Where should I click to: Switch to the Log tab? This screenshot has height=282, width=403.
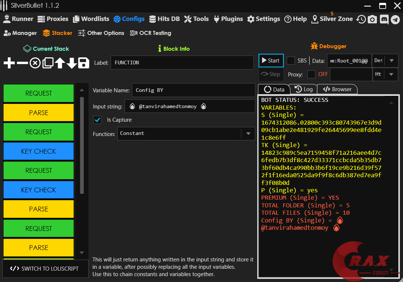[303, 89]
